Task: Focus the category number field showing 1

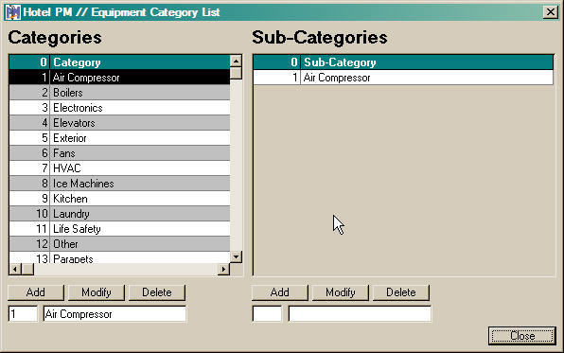Action: 23,314
